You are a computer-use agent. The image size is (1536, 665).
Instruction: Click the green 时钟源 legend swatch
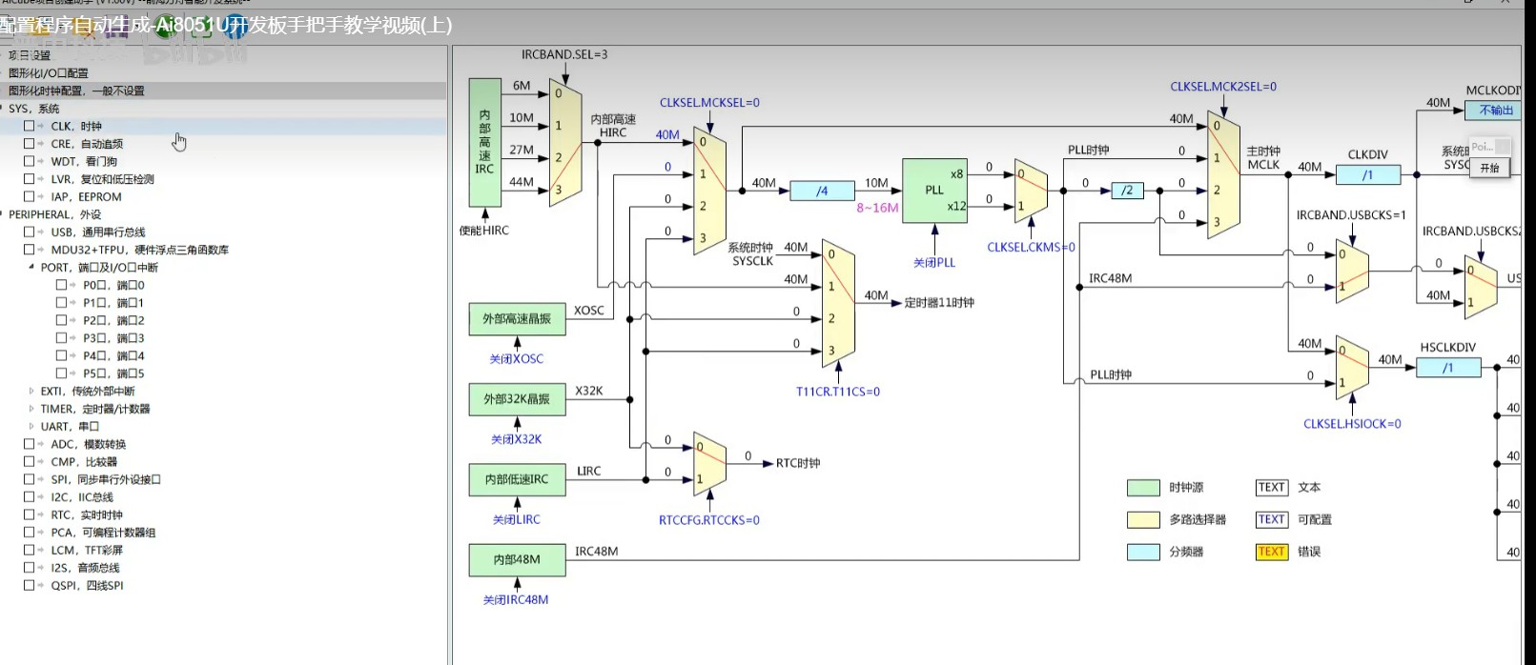tap(1142, 488)
